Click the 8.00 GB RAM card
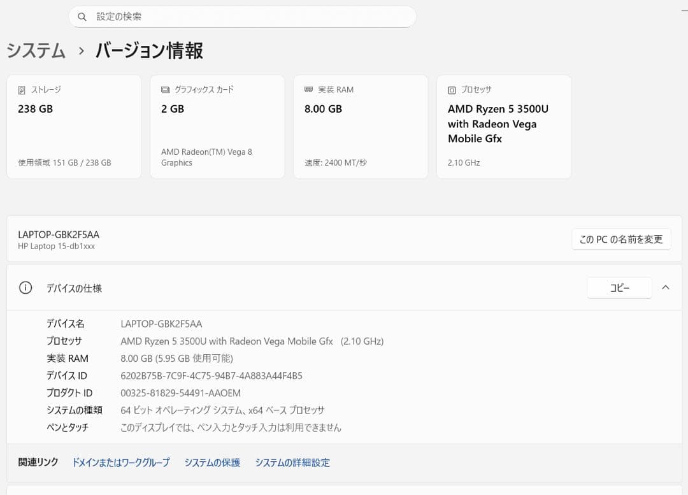 coord(361,127)
